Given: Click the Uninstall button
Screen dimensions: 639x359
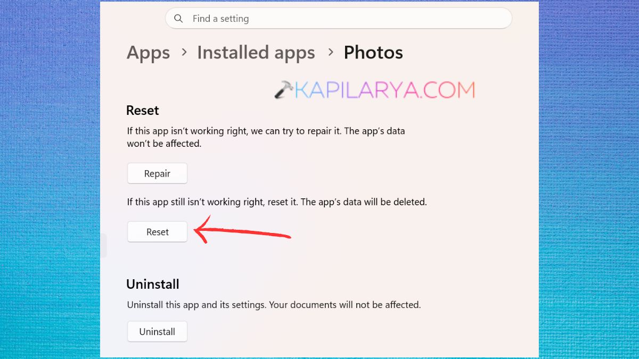Looking at the screenshot, I should tap(157, 331).
